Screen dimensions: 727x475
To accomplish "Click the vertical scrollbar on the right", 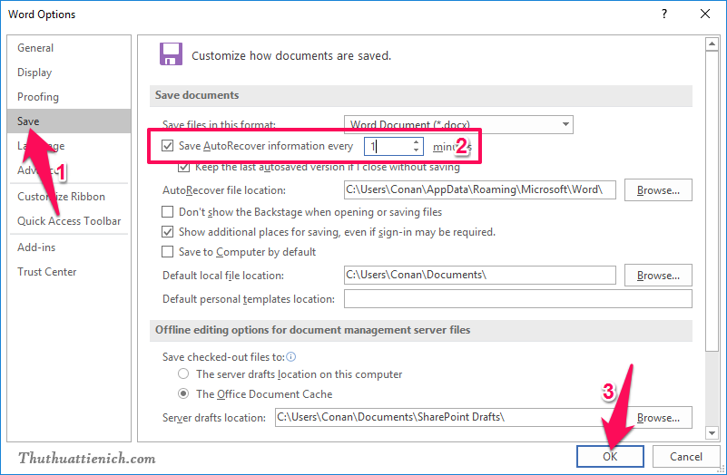I will [x=712, y=227].
